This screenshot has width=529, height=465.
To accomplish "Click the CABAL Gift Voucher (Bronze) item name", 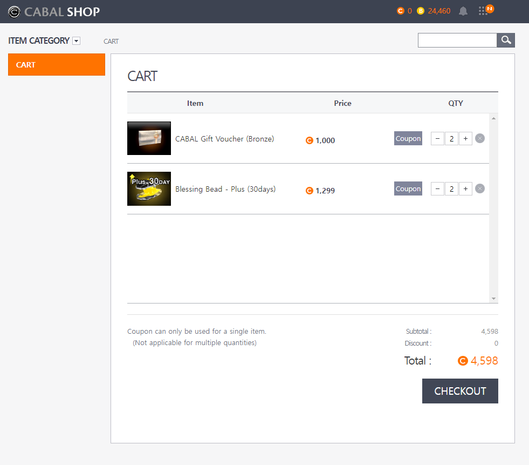I will (225, 139).
